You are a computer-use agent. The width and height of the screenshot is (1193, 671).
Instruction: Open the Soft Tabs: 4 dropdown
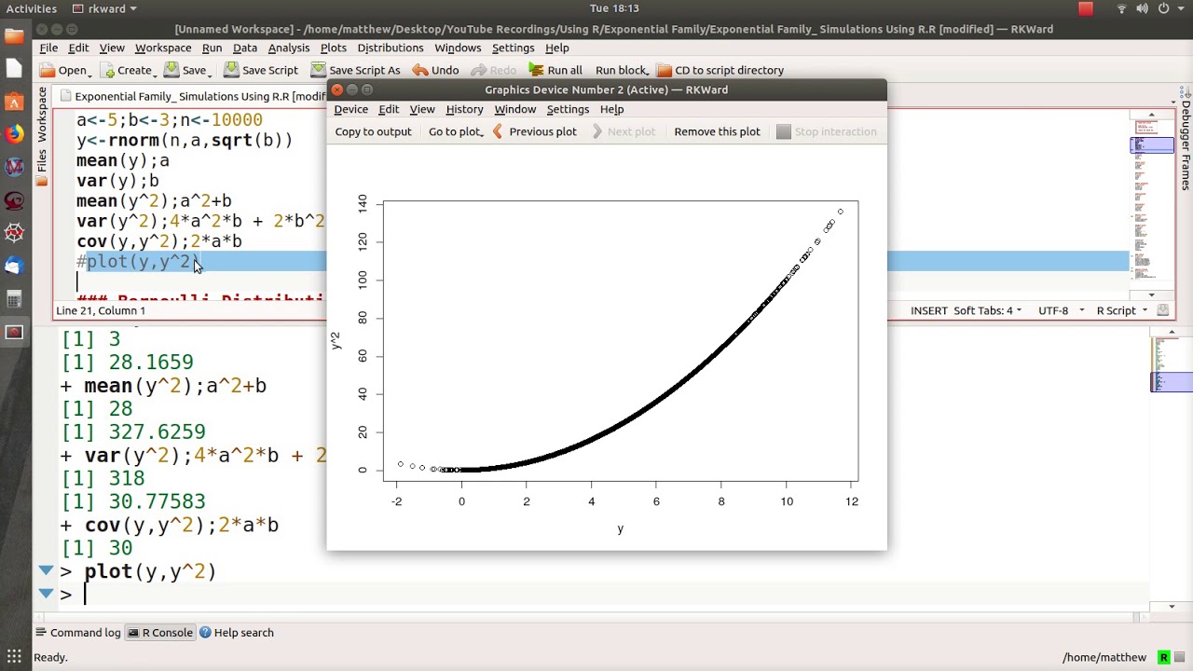point(987,310)
